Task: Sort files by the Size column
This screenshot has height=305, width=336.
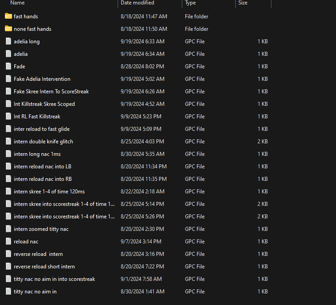Action: [x=243, y=3]
